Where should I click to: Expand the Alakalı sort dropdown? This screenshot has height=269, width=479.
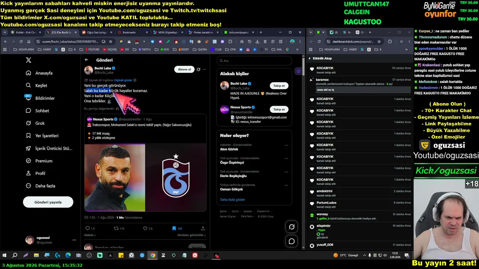[x=90, y=235]
